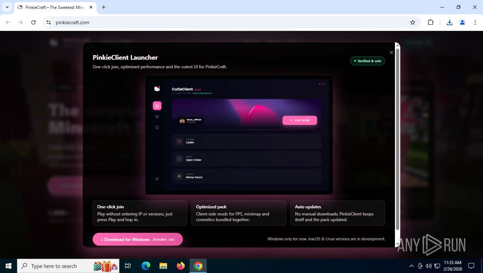483x273 pixels.
Task: Close the PinkieClient Launcher modal
Action: point(391,53)
